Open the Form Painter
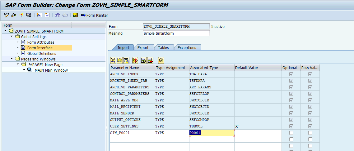354x151 pixels. point(95,15)
